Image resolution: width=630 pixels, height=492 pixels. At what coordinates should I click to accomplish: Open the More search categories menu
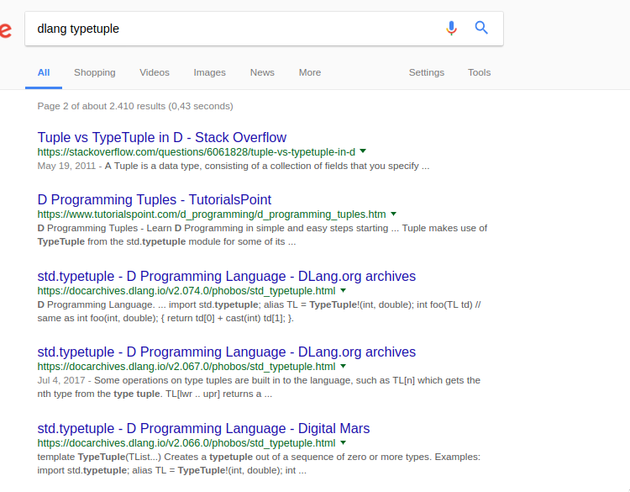click(x=310, y=73)
